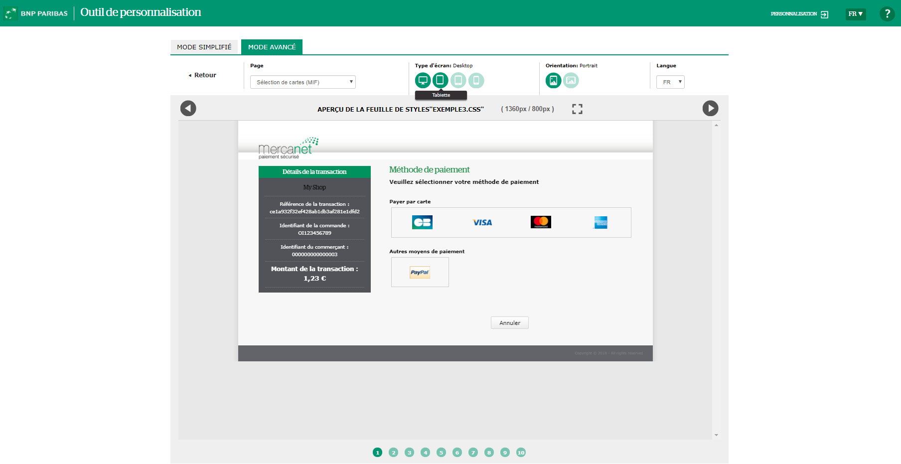Open the Langue FR dropdown
This screenshot has width=901, height=464.
tap(670, 82)
